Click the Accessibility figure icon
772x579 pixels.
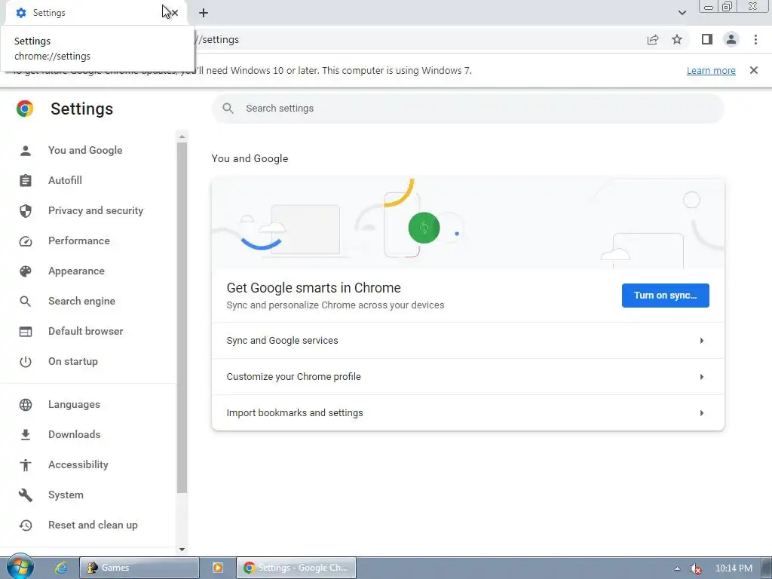coord(26,464)
